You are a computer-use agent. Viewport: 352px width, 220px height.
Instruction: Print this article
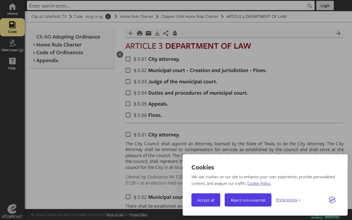pos(140,33)
